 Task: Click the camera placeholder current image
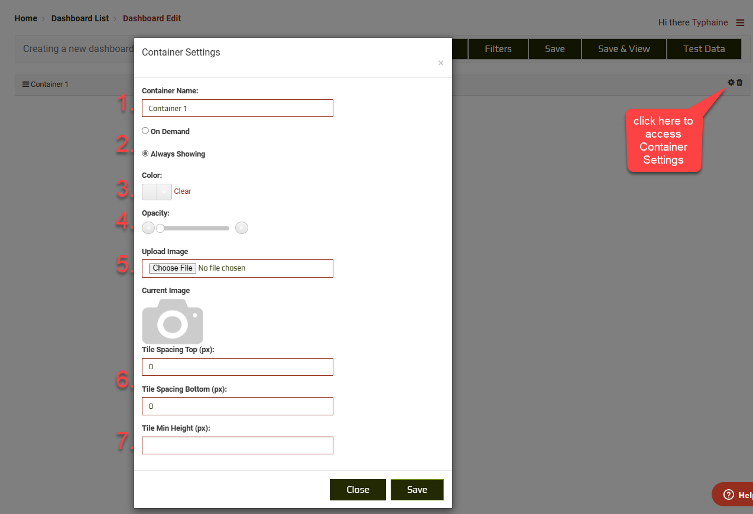[173, 321]
